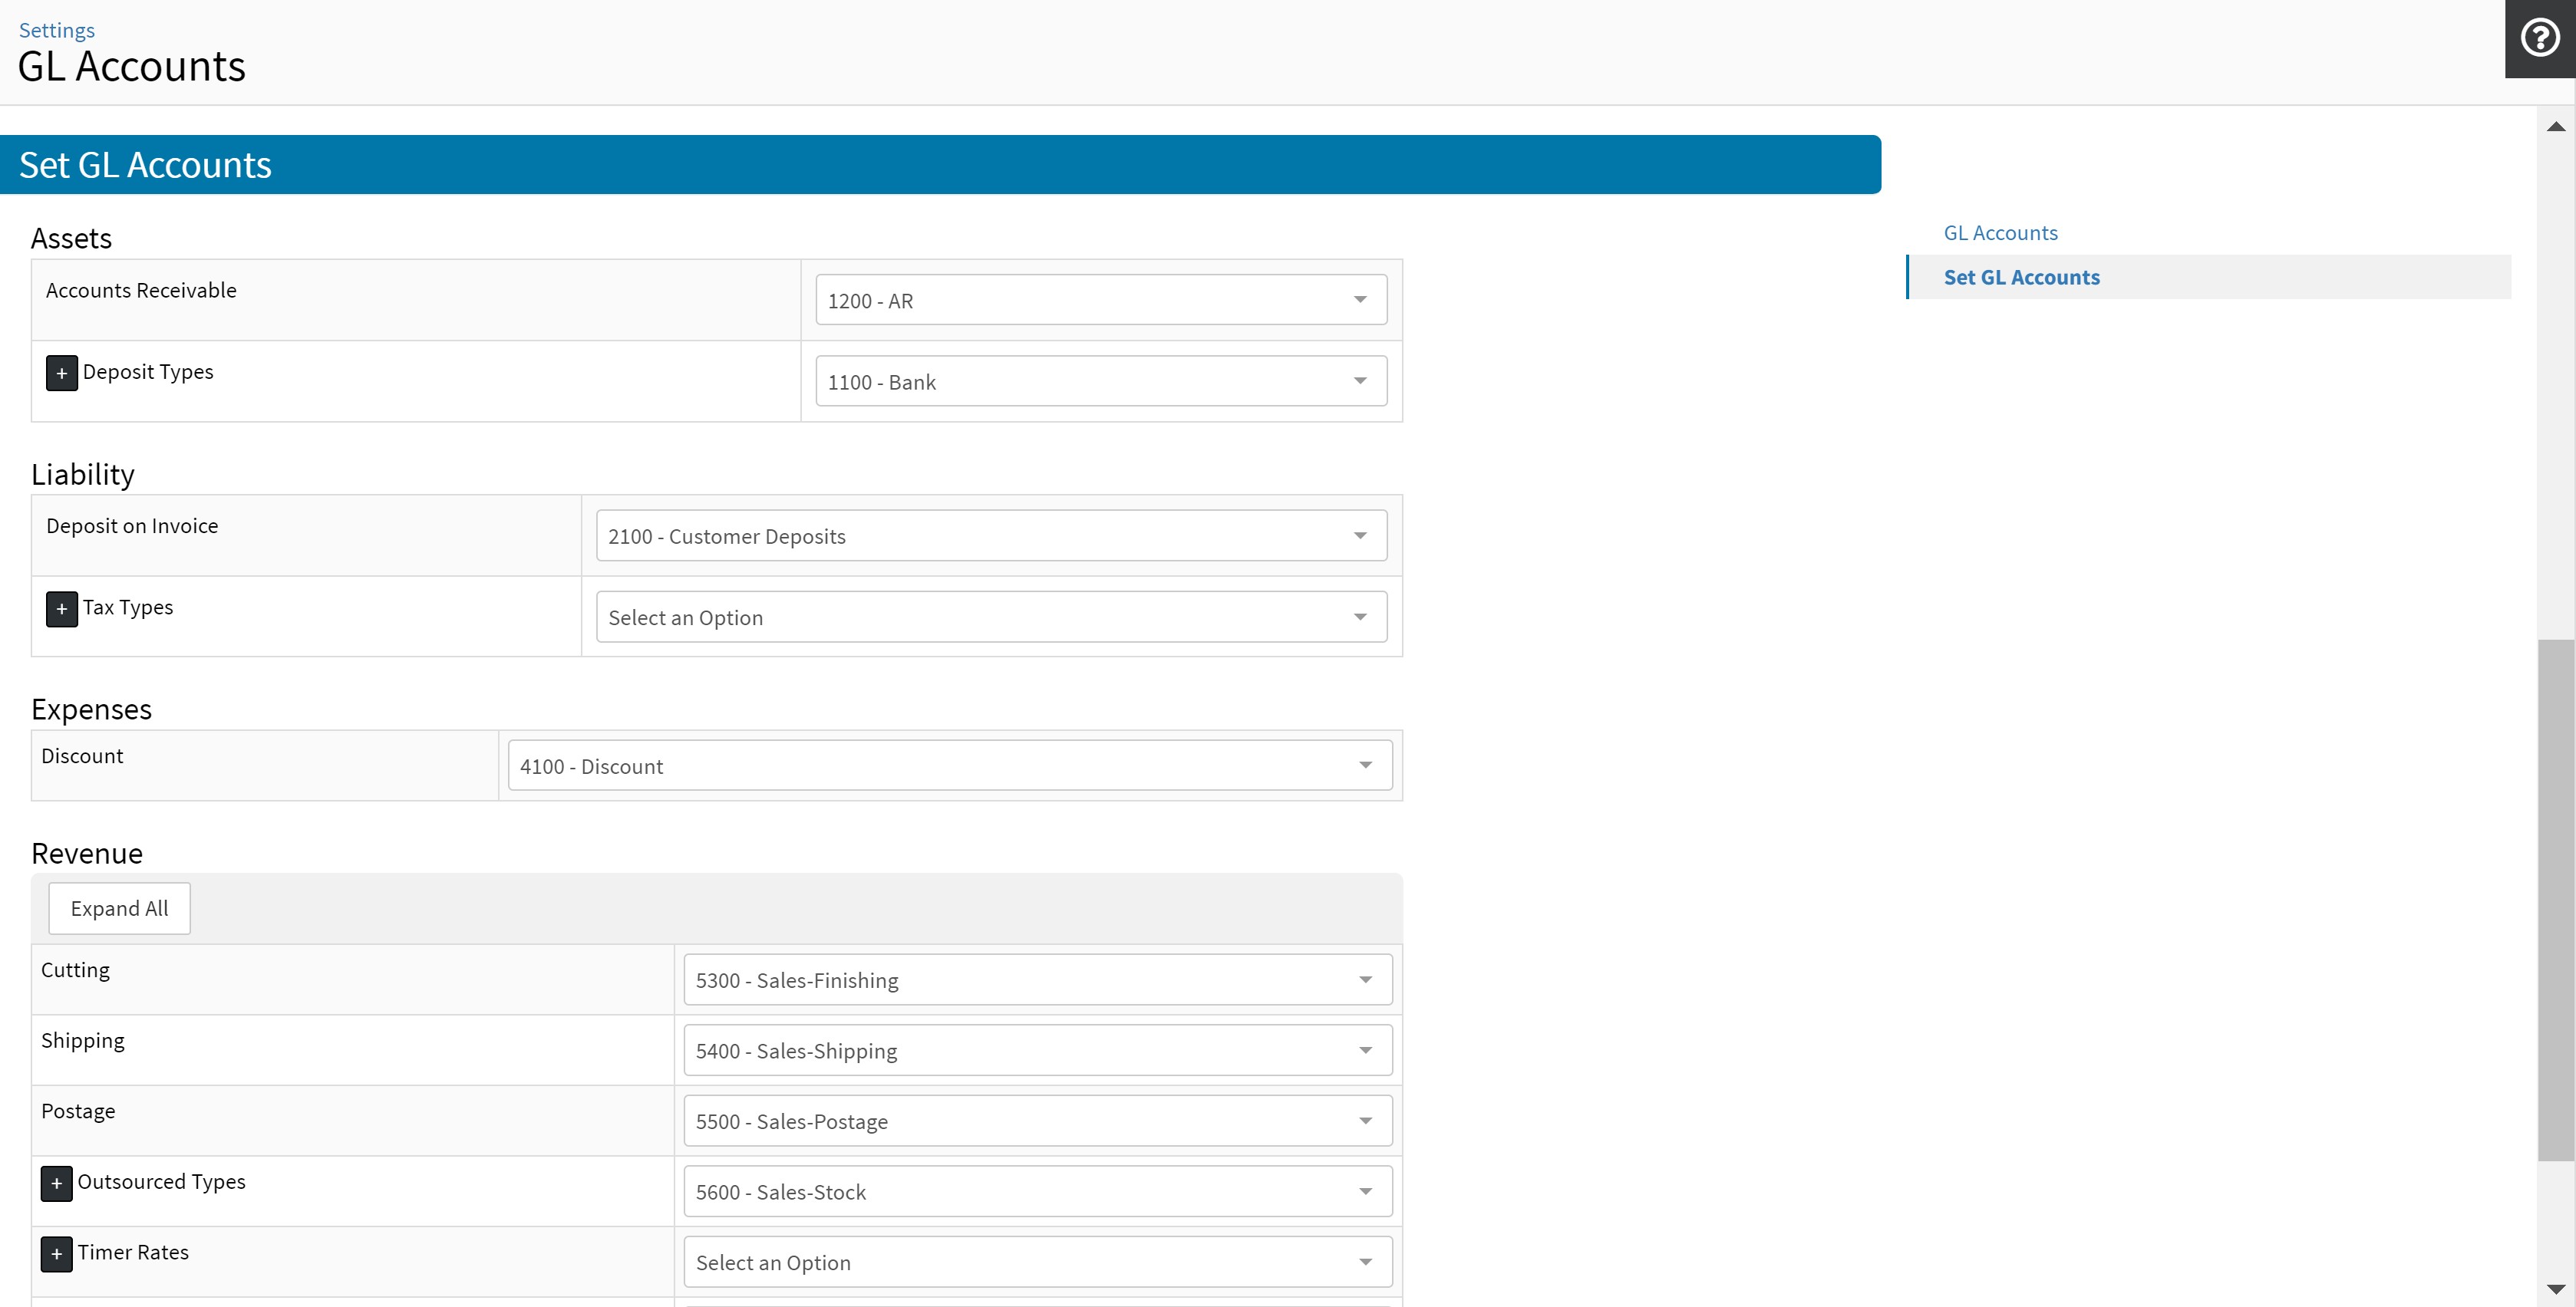
Task: Open the Accounts Receivable 1200 - AR dropdown
Action: click(x=1100, y=301)
